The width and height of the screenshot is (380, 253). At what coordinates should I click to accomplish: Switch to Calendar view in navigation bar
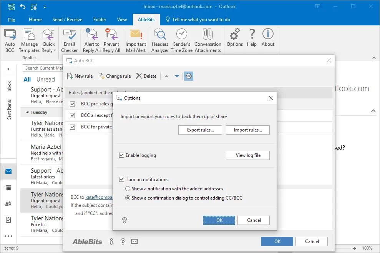(8, 188)
